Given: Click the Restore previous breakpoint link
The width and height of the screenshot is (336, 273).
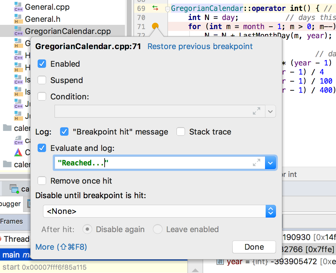Looking at the screenshot, I should click(x=200, y=46).
